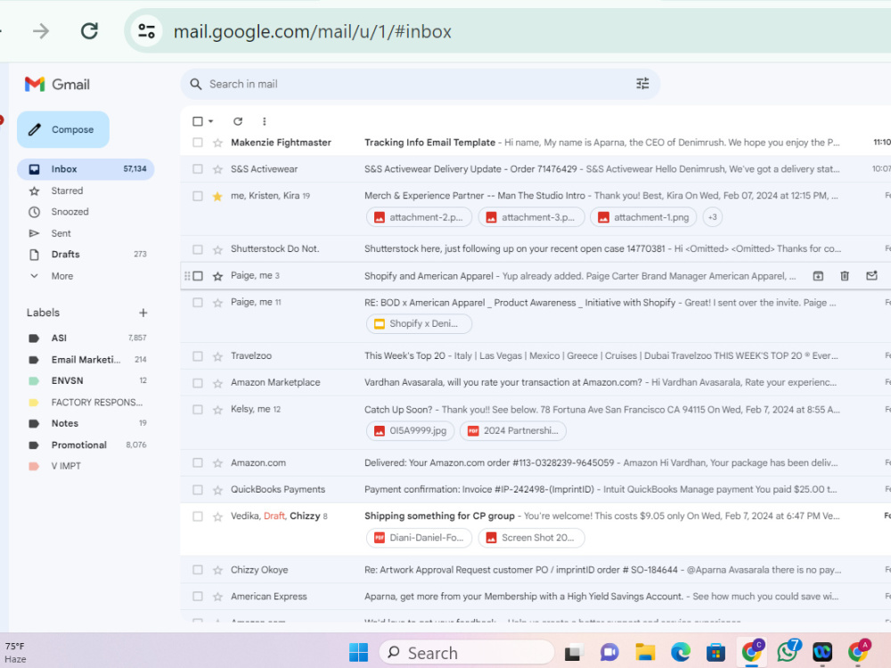Viewport: 891px width, 668px height.
Task: Open Shipping something for CP group email
Action: [x=535, y=529]
